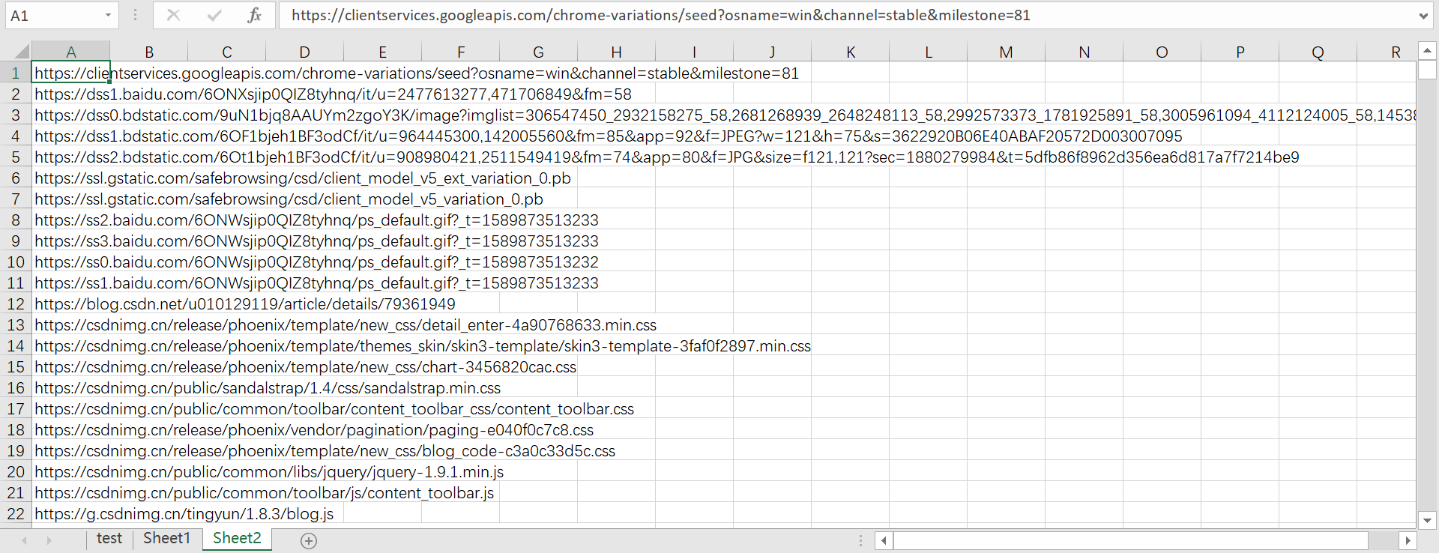Click vertical scrollbar up arrow
The image size is (1439, 553).
pyautogui.click(x=1427, y=51)
